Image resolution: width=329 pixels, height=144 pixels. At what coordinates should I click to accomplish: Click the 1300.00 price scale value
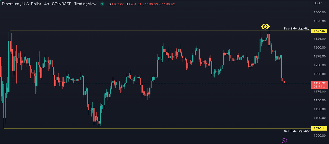pyautogui.click(x=320, y=48)
